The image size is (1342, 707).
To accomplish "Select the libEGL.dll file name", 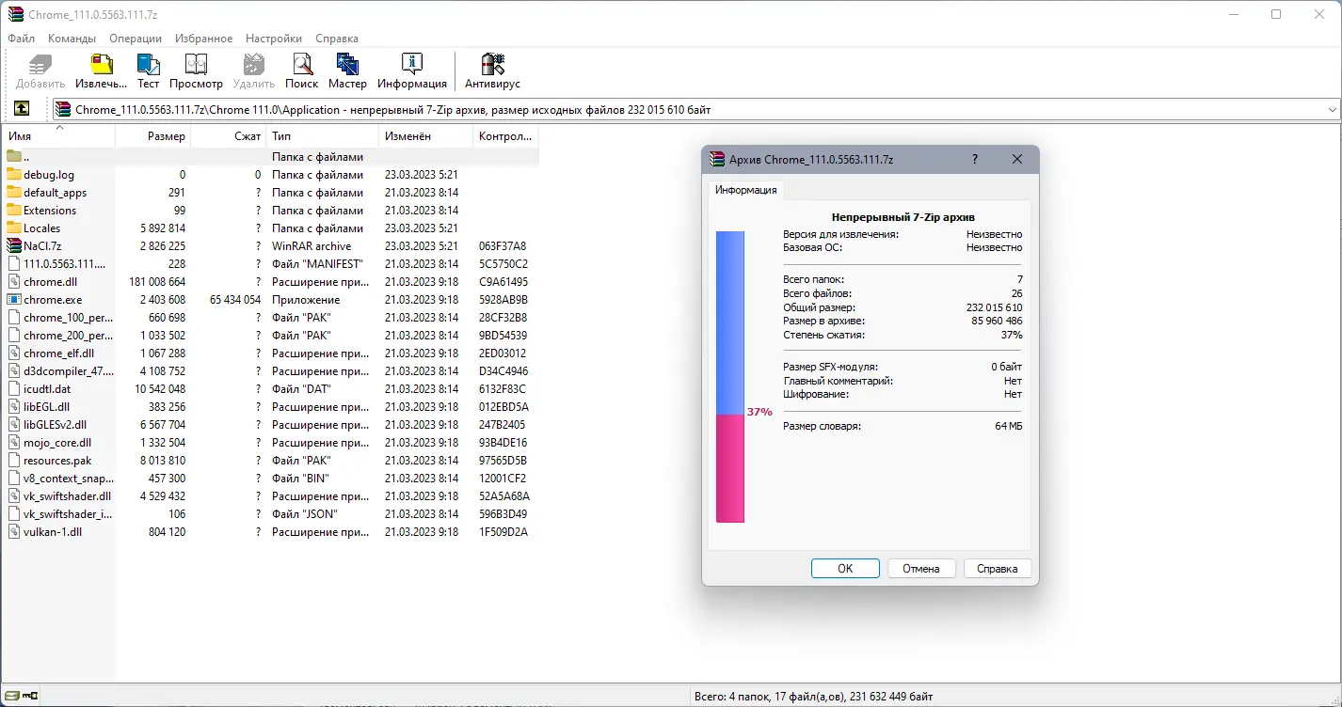I will (x=46, y=407).
